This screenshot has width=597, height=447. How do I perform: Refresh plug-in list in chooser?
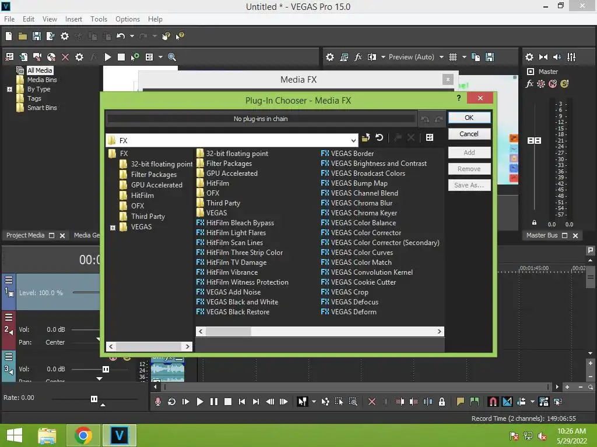[x=379, y=137]
